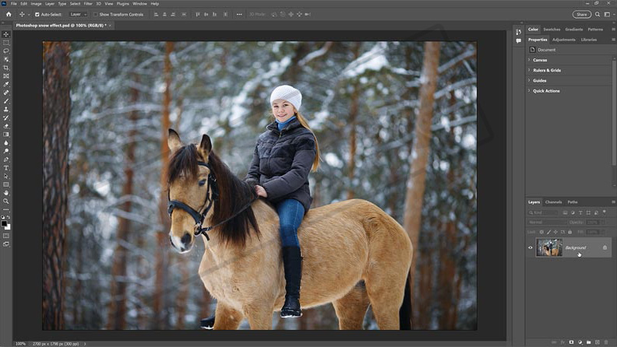This screenshot has height=347, width=617.
Task: Click the Home icon in the options bar
Action: (9, 14)
